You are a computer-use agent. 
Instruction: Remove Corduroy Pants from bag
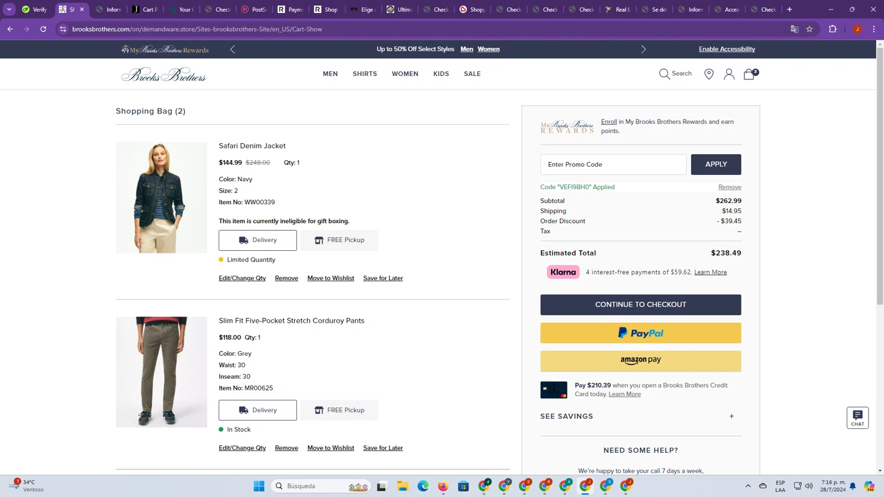tap(286, 448)
